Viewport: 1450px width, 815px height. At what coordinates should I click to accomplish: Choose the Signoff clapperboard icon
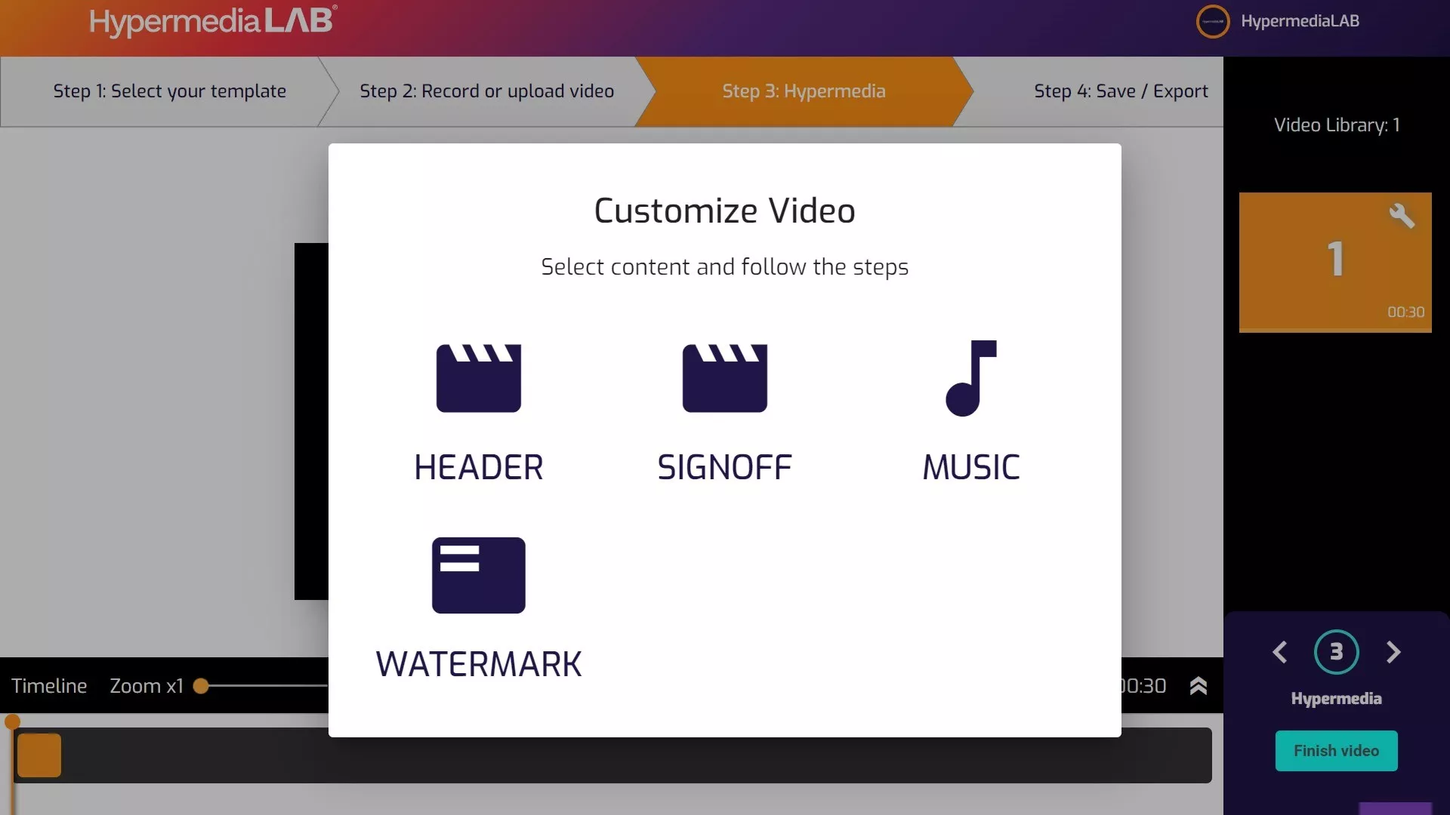point(724,378)
